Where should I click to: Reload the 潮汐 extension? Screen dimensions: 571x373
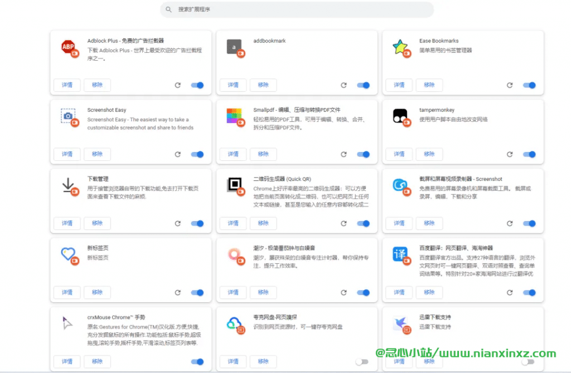[x=343, y=292]
